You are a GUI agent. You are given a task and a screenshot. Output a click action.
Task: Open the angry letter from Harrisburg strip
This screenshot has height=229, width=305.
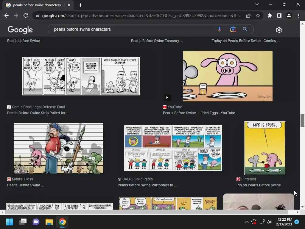coord(60,206)
